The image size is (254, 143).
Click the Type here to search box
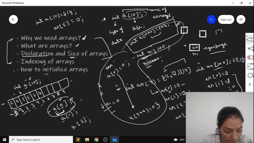click(41, 139)
